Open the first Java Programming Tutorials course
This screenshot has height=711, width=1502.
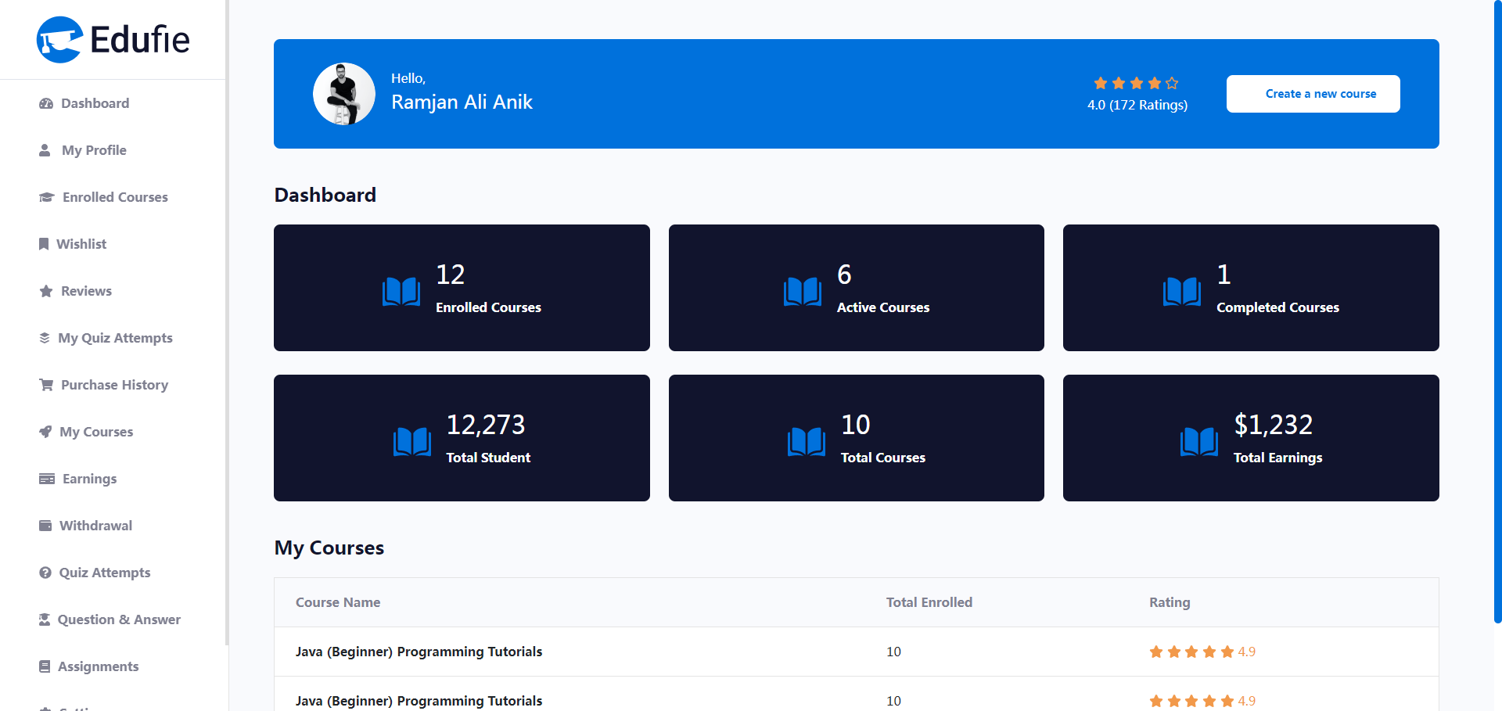(x=419, y=652)
